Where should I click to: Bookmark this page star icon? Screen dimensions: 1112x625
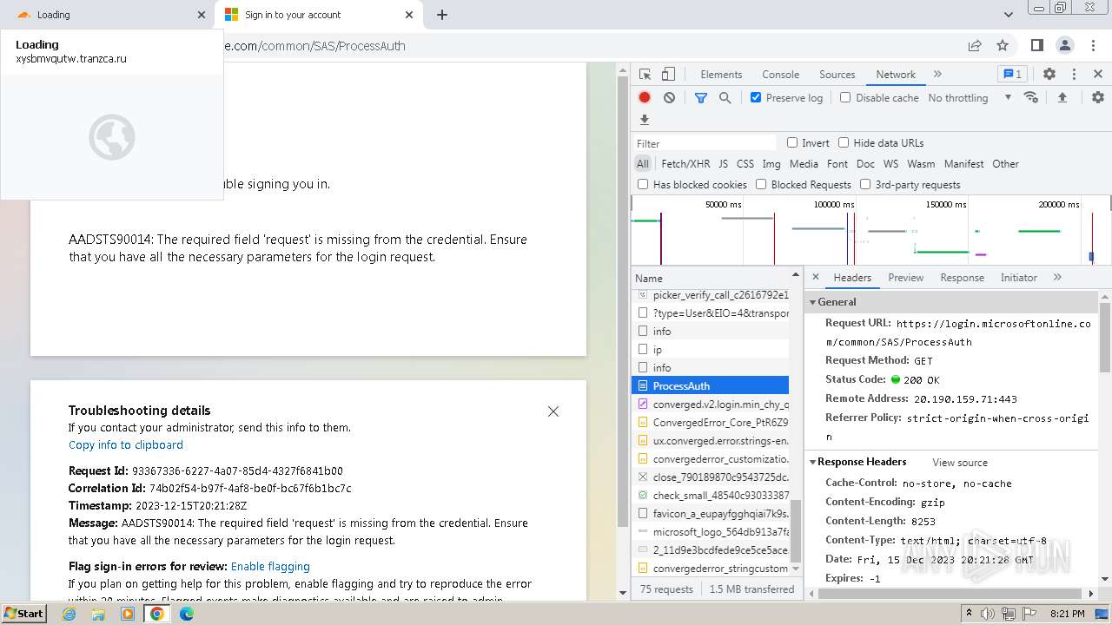pos(1003,46)
